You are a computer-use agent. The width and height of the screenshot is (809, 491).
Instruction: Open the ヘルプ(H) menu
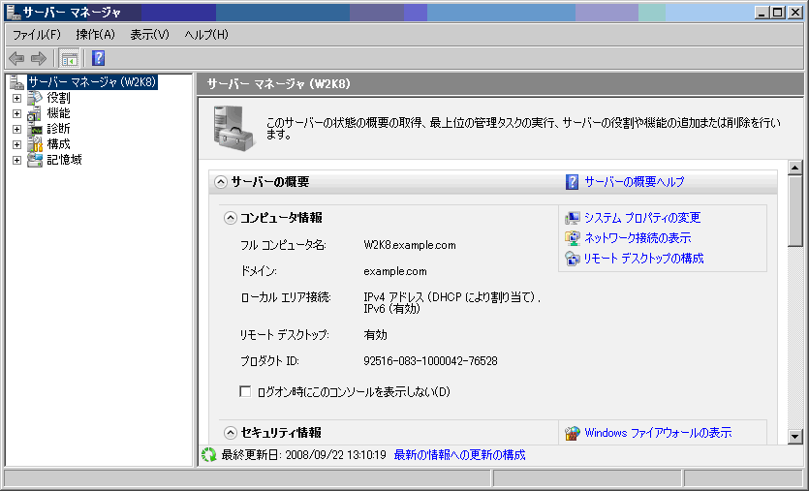pyautogui.click(x=206, y=35)
